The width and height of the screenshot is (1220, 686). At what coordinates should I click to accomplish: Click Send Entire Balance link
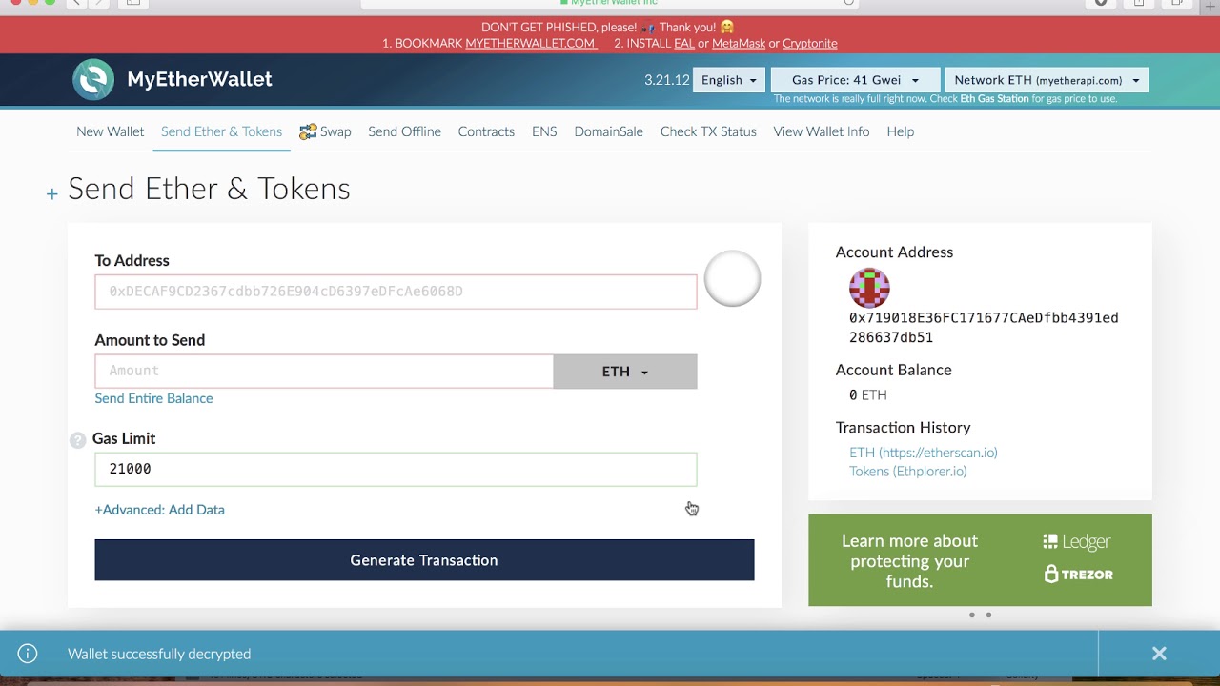click(x=153, y=398)
